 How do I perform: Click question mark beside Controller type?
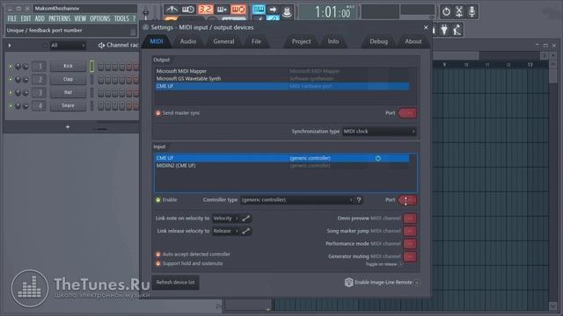coord(359,200)
